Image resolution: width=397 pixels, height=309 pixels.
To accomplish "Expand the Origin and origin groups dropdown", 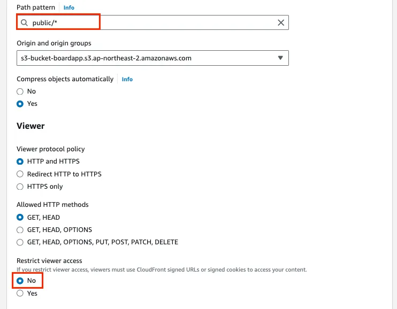I will pyautogui.click(x=152, y=58).
